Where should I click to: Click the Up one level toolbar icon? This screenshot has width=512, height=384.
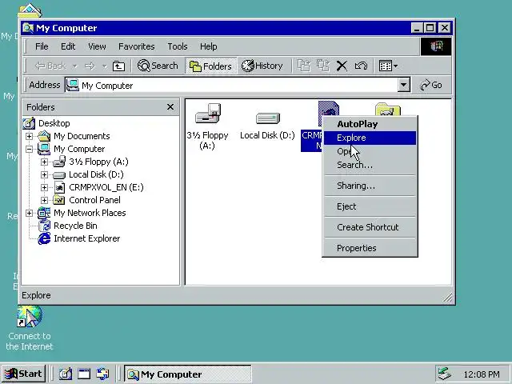click(x=118, y=66)
